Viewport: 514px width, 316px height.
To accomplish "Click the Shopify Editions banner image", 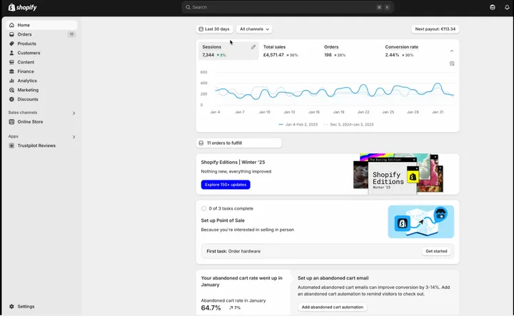I will [398, 174].
